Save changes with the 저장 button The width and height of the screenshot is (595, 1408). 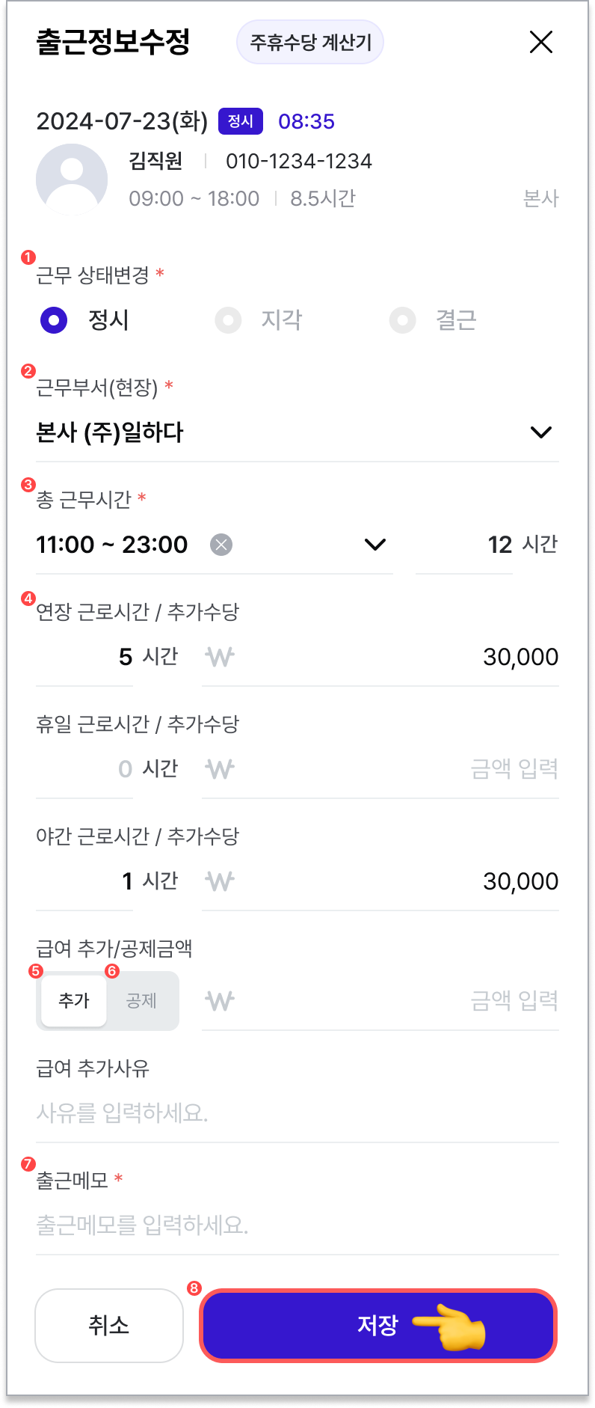[x=378, y=1325]
